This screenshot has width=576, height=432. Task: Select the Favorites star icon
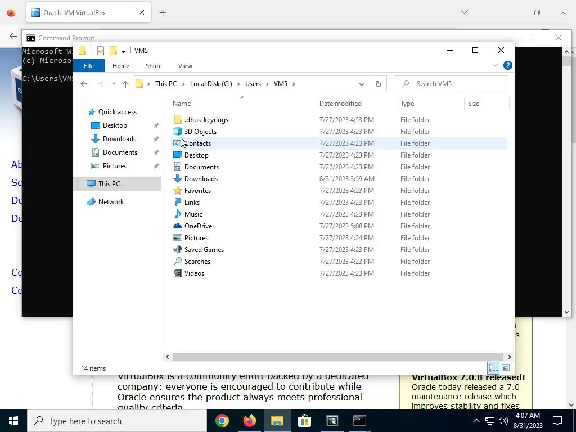(178, 190)
